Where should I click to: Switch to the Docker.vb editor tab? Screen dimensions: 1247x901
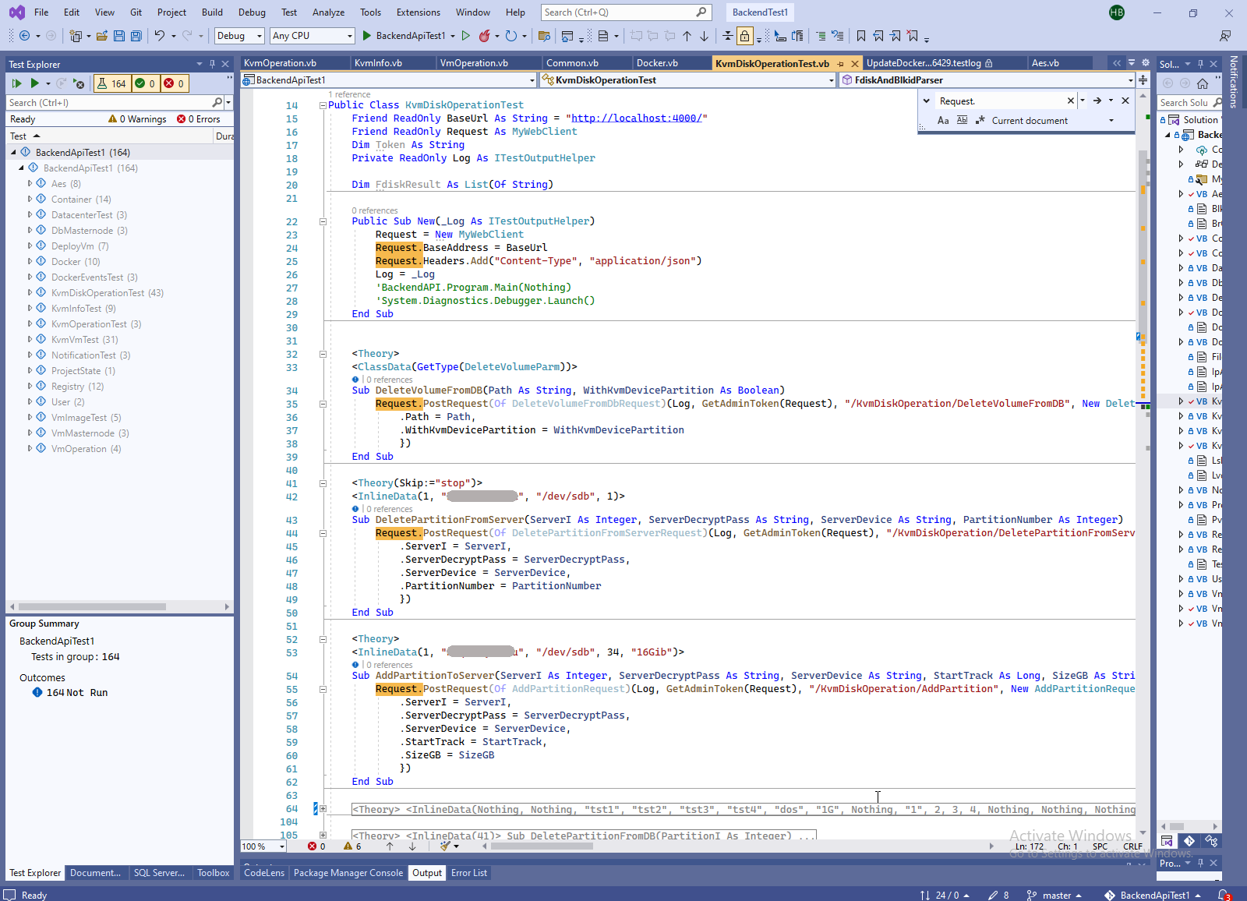pos(657,63)
